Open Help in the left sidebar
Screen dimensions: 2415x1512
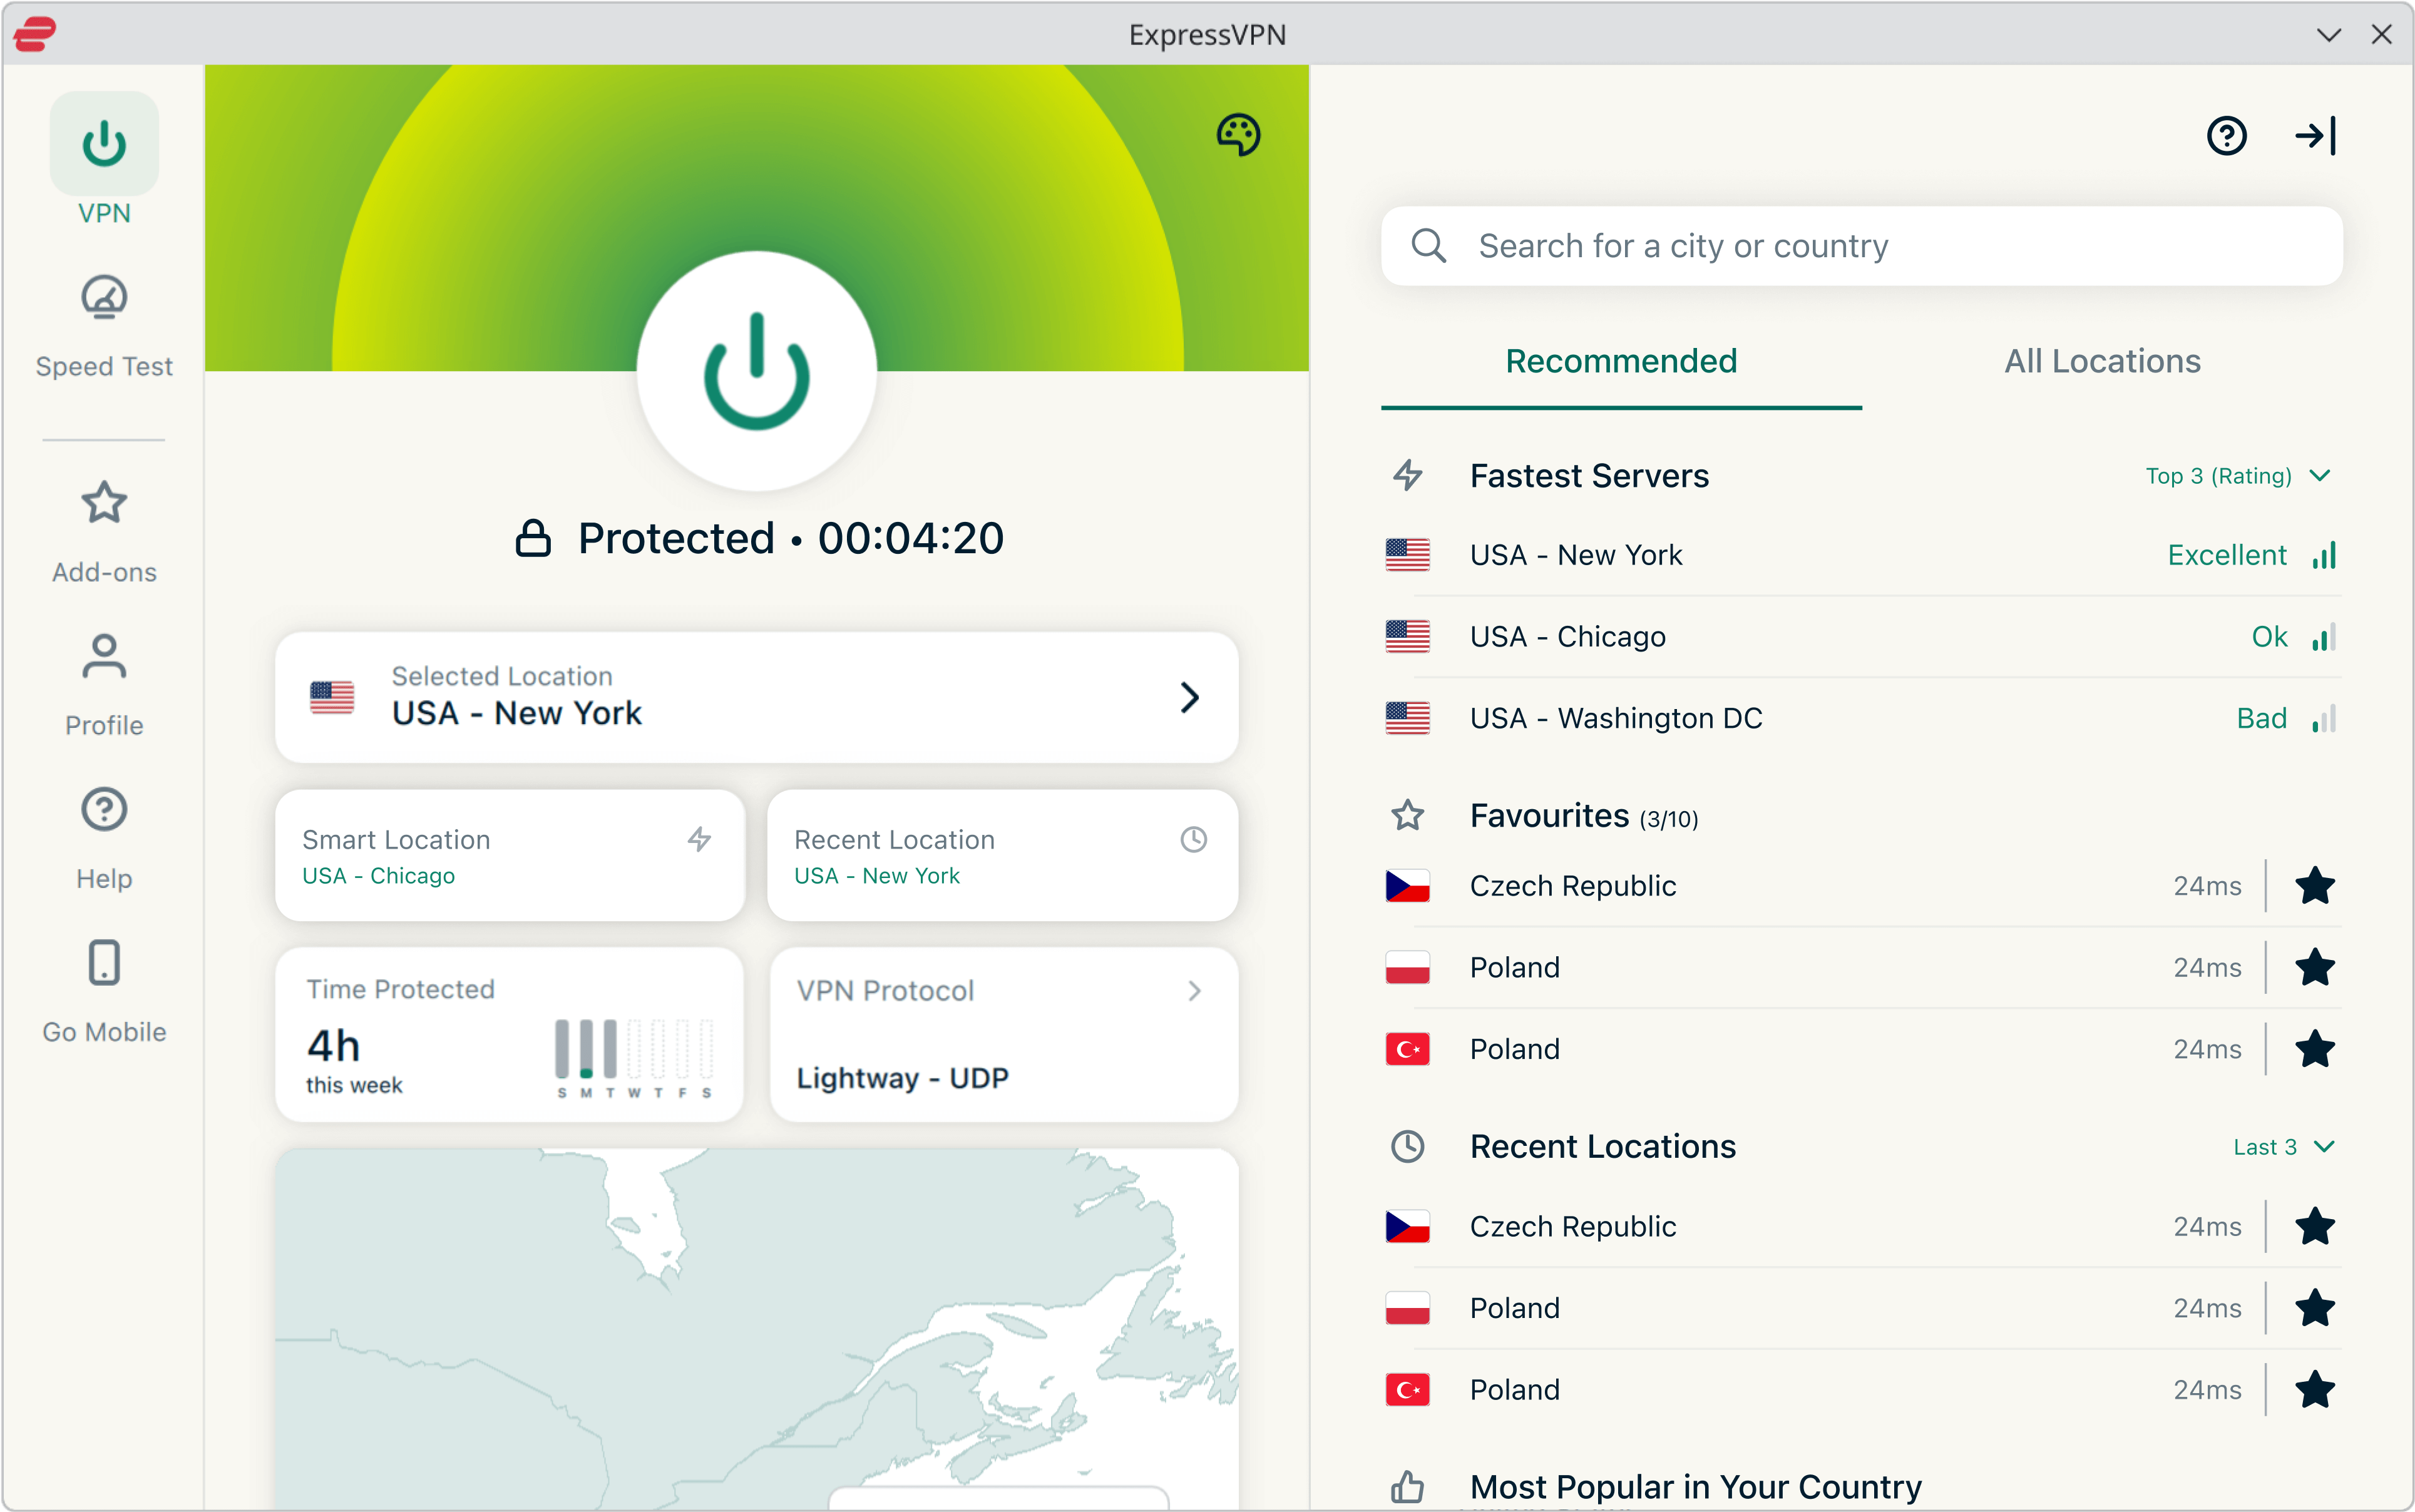point(104,811)
